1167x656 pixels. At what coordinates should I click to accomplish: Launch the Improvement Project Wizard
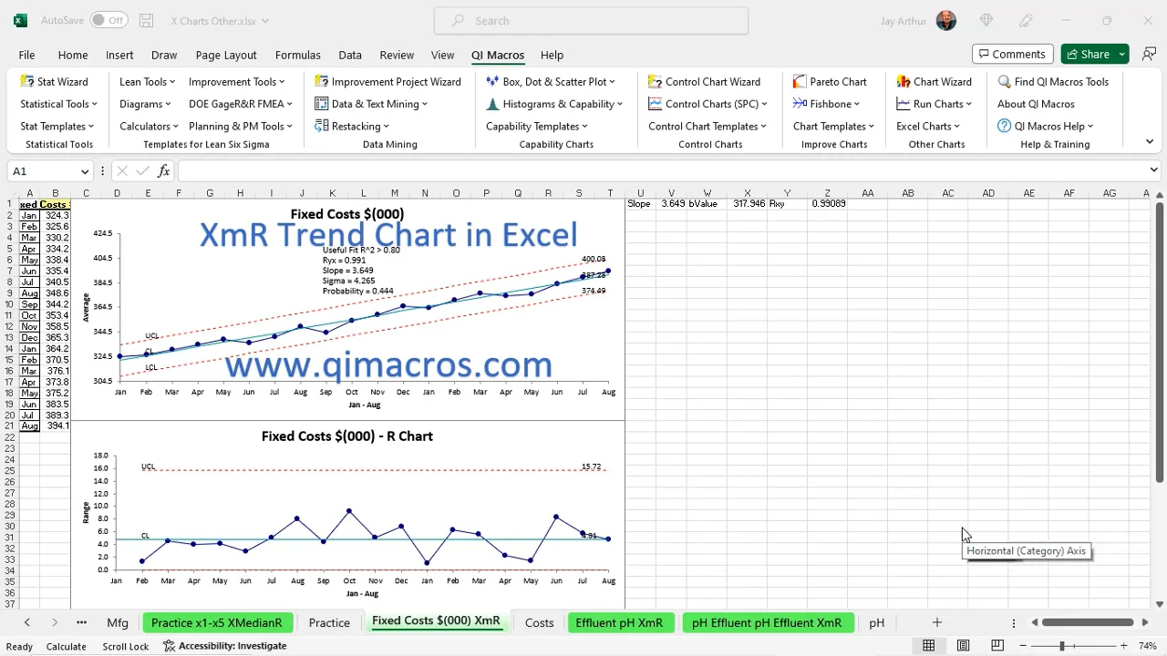(388, 82)
